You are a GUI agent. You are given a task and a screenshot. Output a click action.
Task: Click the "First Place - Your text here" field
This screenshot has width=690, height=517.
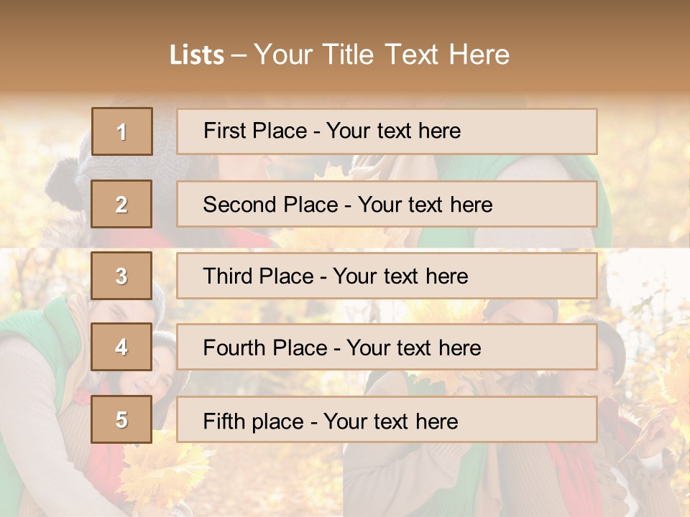pyautogui.click(x=332, y=131)
